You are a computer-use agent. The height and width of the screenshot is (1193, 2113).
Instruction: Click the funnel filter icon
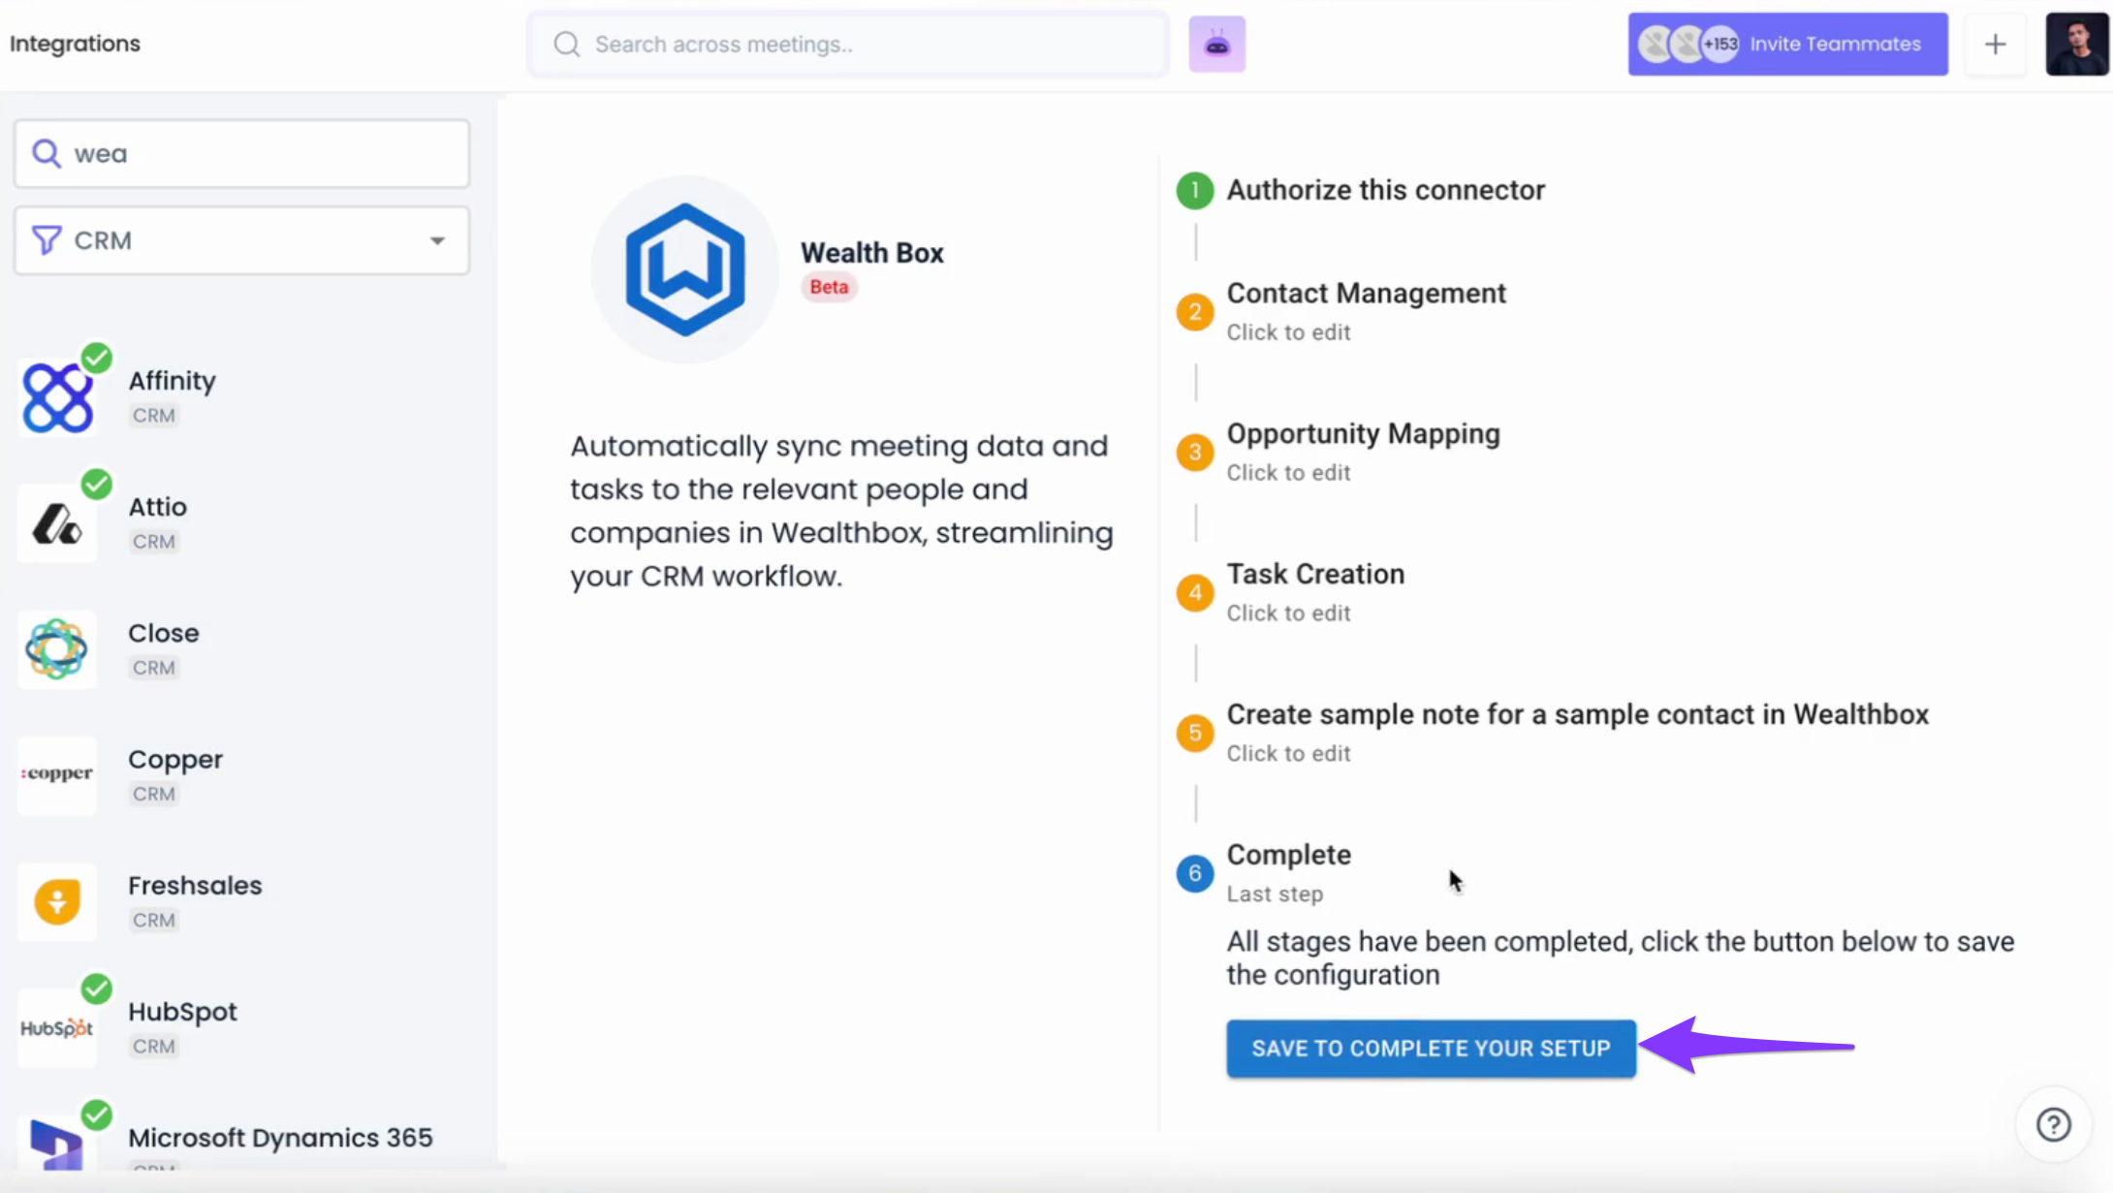(x=47, y=240)
